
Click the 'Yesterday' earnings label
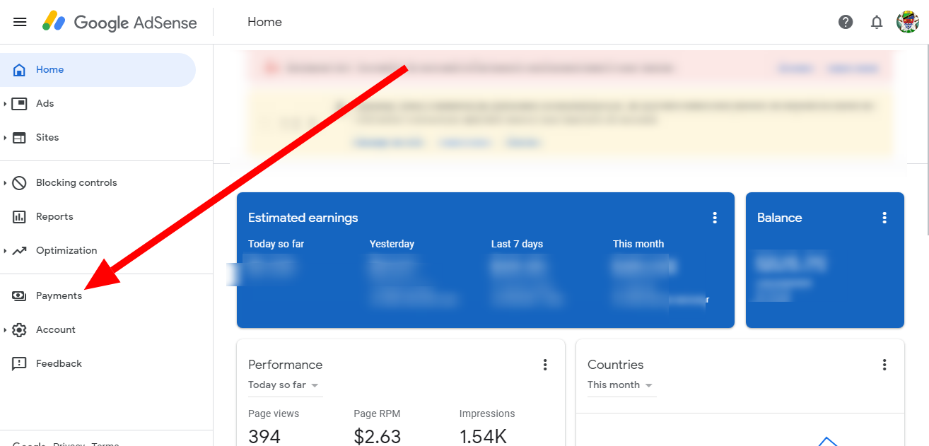(x=392, y=244)
